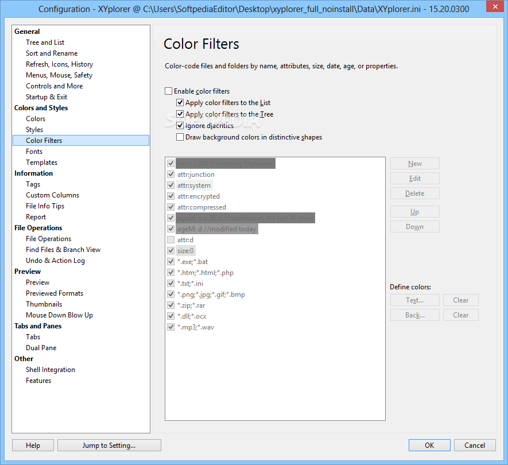508x465 pixels.
Task: Open the Report settings
Action: pyautogui.click(x=36, y=217)
